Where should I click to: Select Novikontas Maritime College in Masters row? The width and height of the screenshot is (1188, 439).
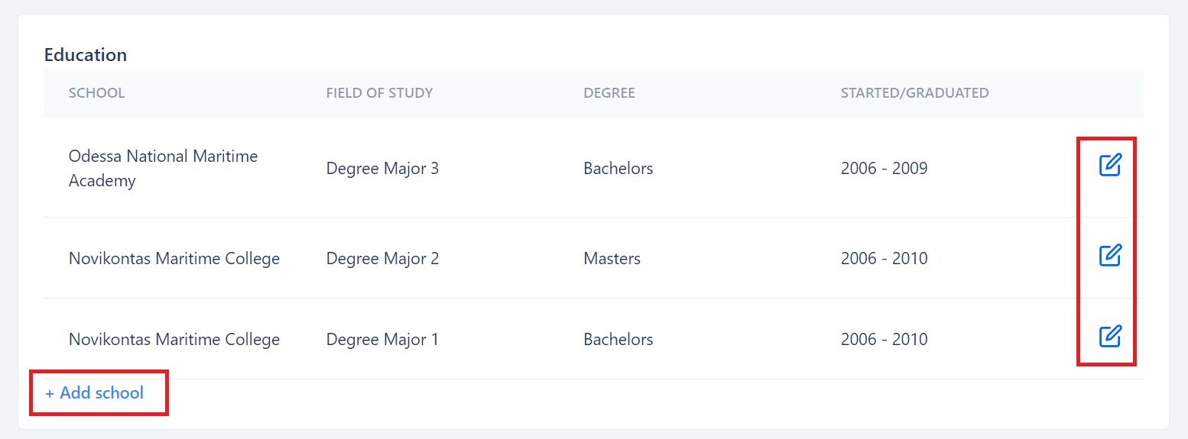click(x=174, y=258)
